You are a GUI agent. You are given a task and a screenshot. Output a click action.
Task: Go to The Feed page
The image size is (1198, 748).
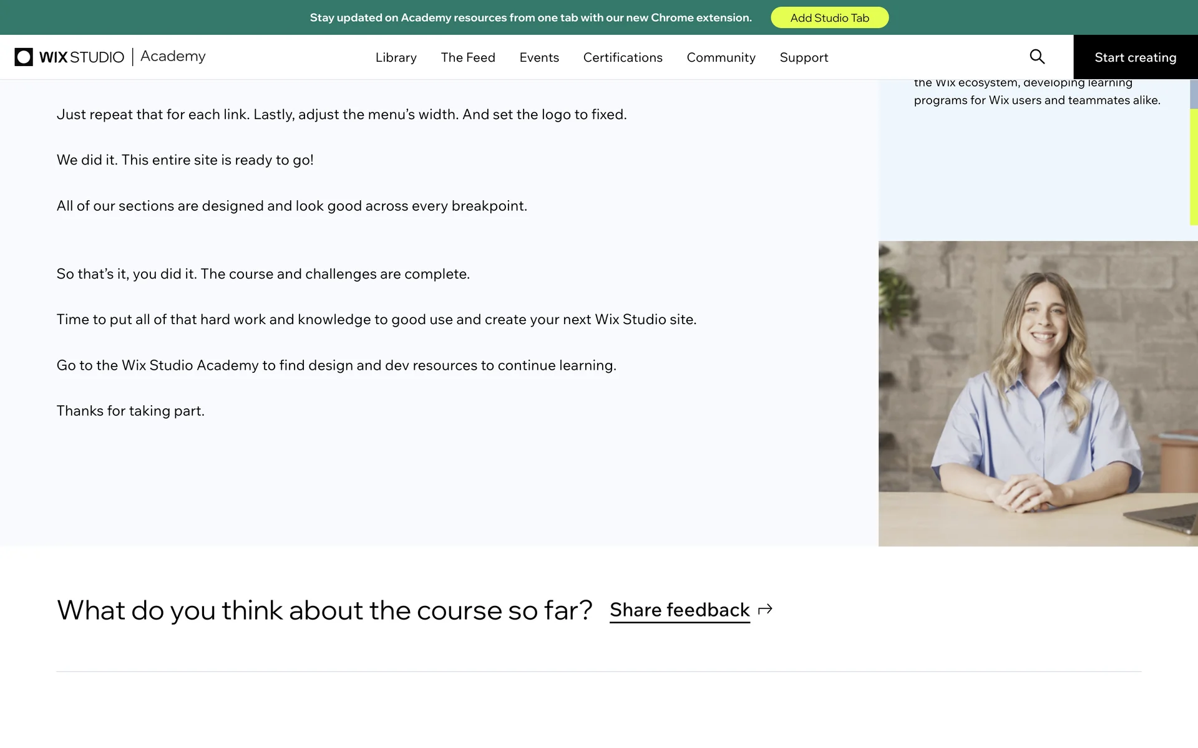pyautogui.click(x=467, y=57)
